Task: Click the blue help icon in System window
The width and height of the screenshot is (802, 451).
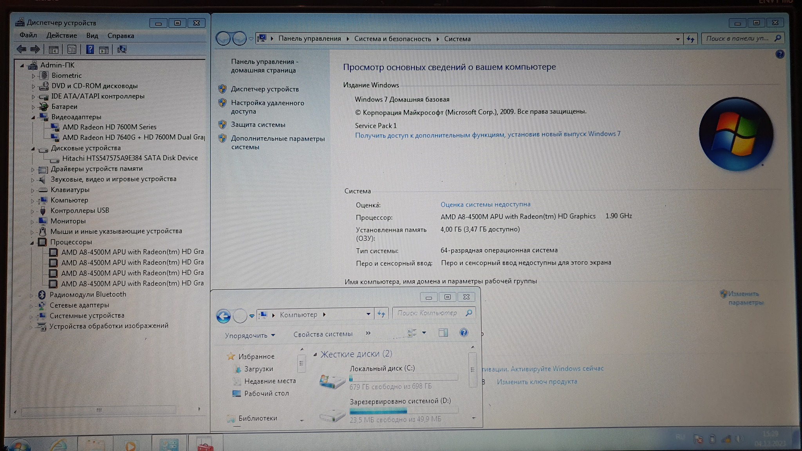Action: [779, 54]
